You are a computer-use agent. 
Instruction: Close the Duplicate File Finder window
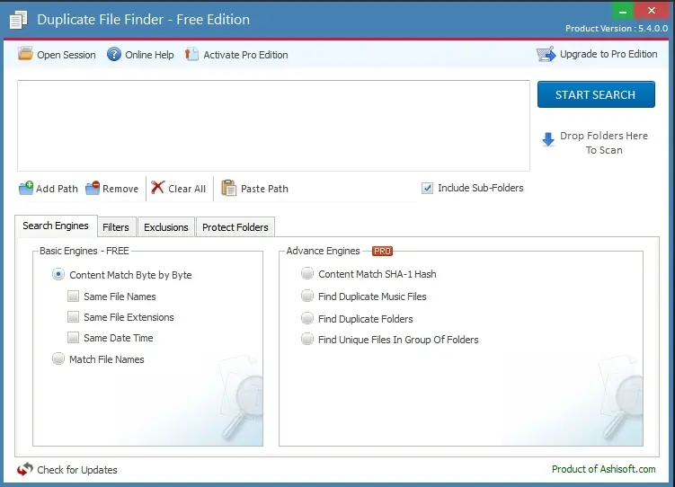652,11
